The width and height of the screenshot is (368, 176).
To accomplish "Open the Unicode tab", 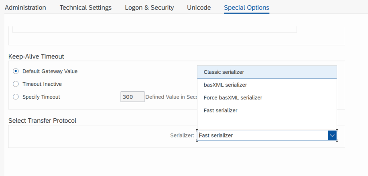I will [199, 8].
